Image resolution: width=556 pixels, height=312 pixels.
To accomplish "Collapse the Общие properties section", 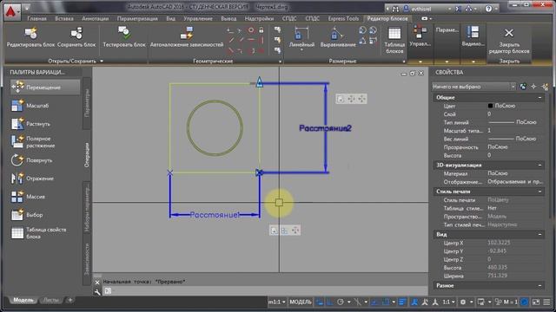I will pyautogui.click(x=539, y=97).
